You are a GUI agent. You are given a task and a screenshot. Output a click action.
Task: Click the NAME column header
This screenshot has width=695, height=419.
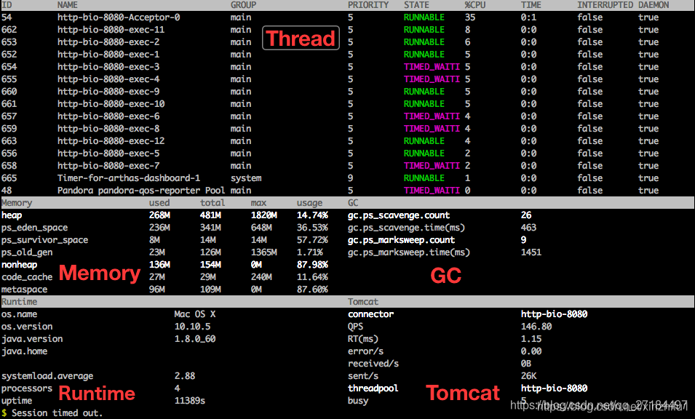(68, 5)
